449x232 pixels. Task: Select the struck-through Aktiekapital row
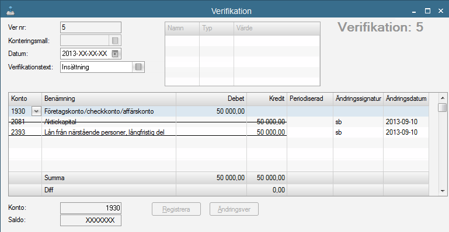(219, 122)
